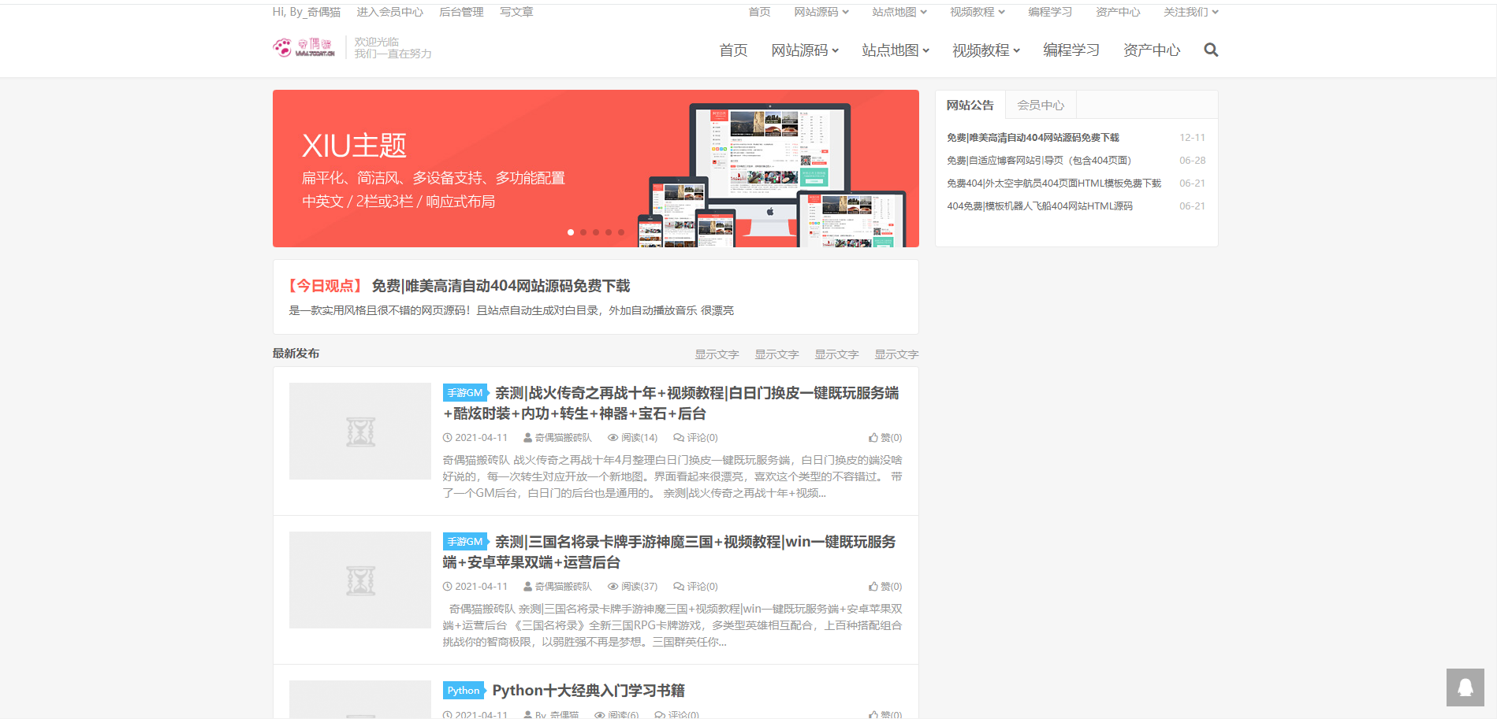Click thumbnail of 战火传奇 post
Screen dimensions: 1497x719
(360, 431)
